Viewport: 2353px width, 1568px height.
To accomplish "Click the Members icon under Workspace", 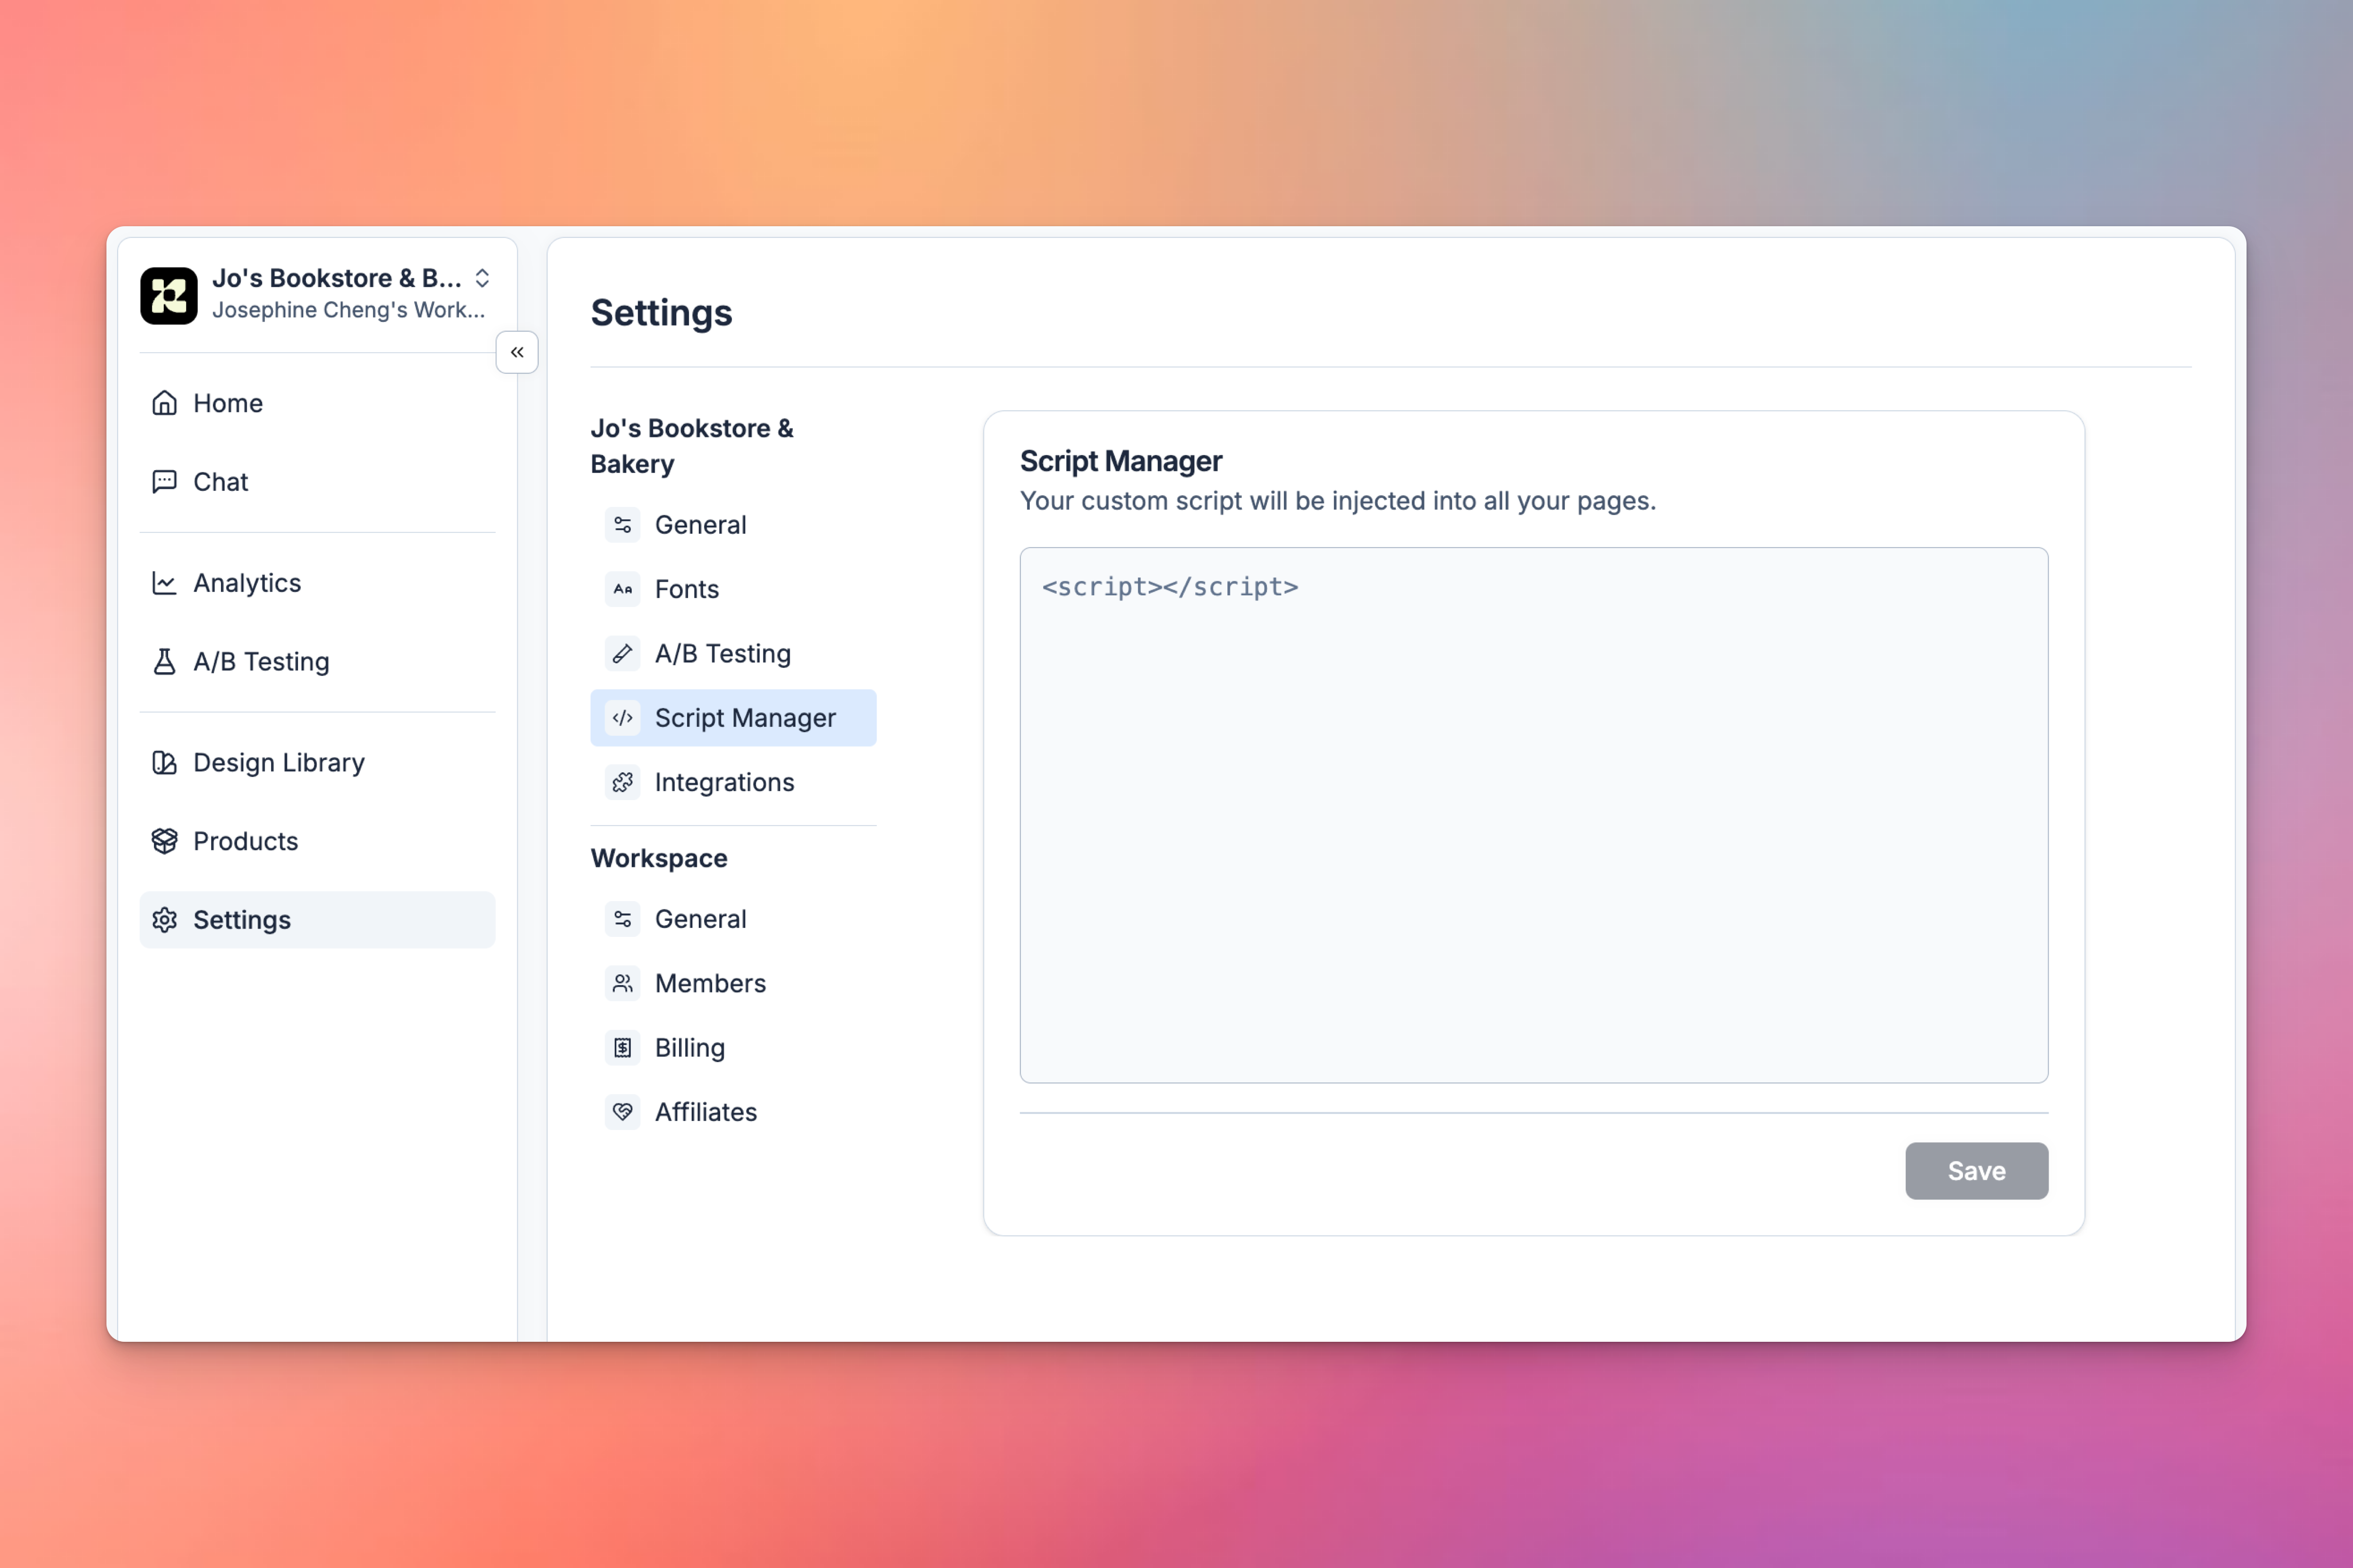I will tap(622, 983).
